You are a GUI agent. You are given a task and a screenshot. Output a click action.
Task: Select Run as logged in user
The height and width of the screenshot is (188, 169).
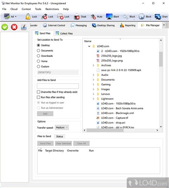[39, 103]
